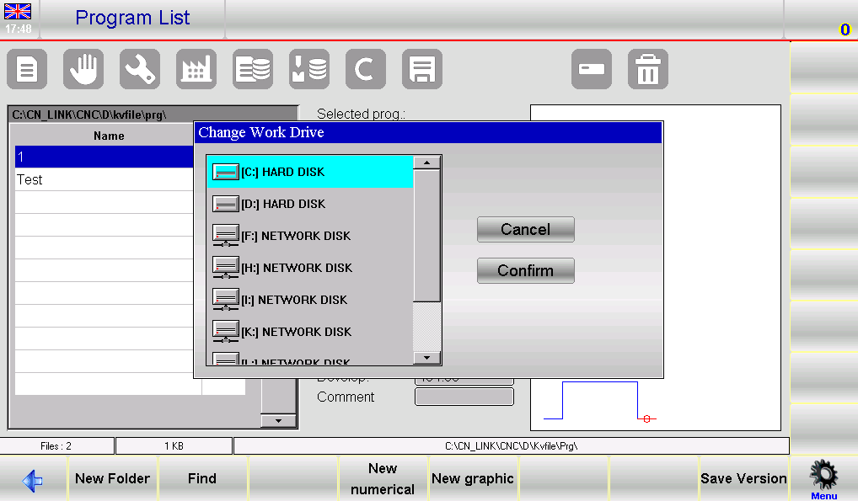Click the diskette save icon
The image size is (858, 501).
[x=421, y=69]
